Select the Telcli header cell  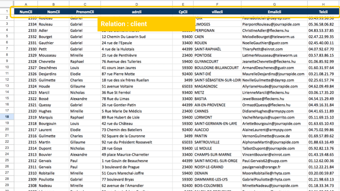323,12
